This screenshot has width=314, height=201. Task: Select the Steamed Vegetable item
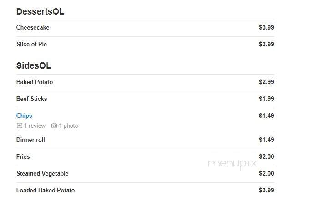click(x=42, y=173)
